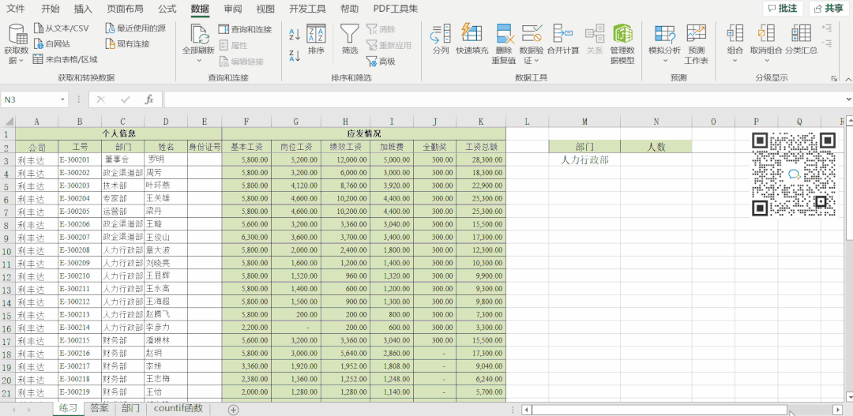Expand the 模拟分析 dropdown arrow

[x=664, y=60]
